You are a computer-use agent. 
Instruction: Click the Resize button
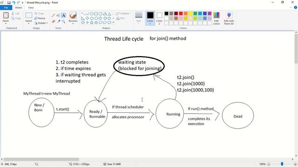[40, 18]
